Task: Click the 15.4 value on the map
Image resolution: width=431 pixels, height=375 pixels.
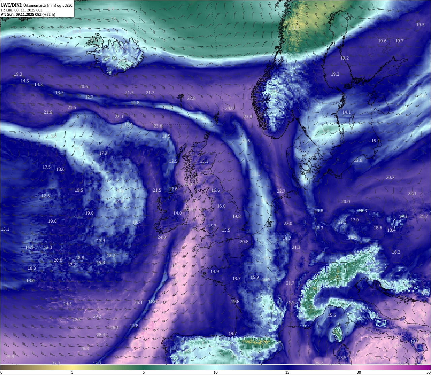Action: click(x=375, y=141)
